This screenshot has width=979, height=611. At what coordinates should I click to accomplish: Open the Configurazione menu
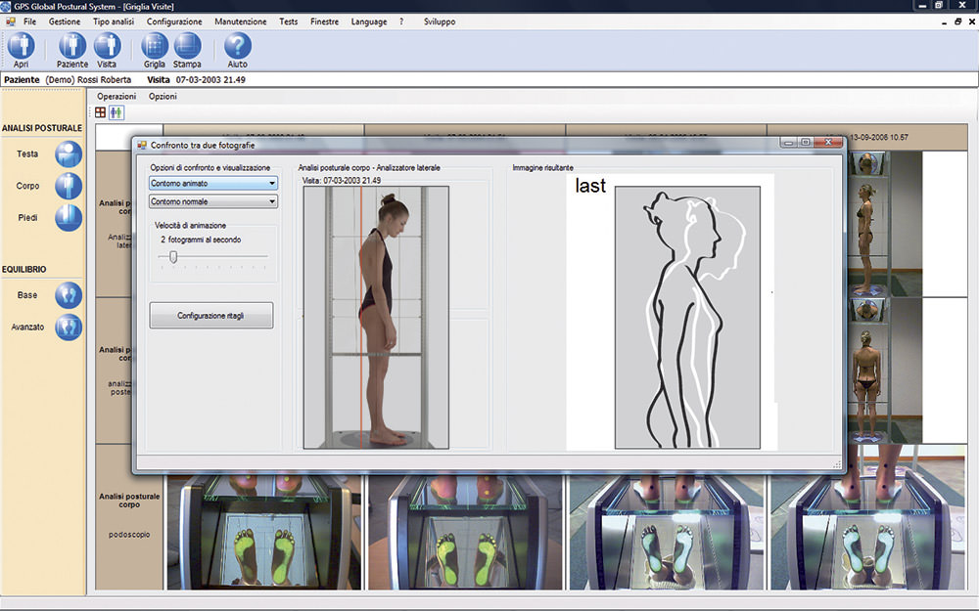(174, 22)
